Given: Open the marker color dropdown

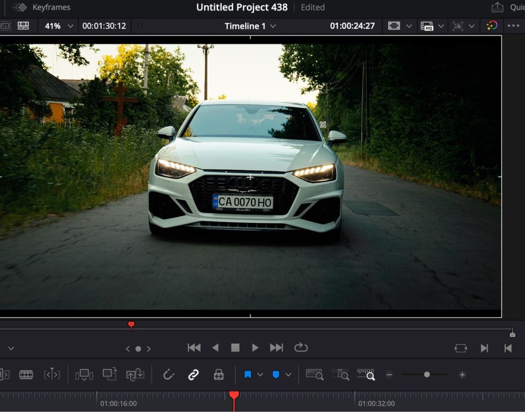Looking at the screenshot, I should click(288, 375).
